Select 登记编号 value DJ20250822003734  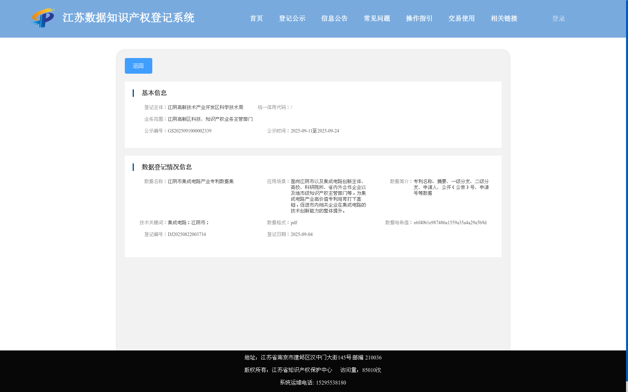[187, 234]
